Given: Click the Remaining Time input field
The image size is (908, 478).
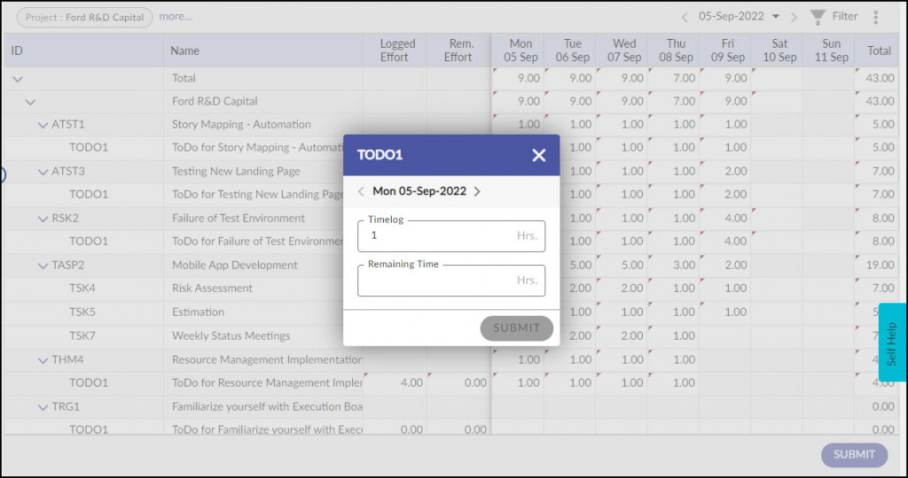Looking at the screenshot, I should pyautogui.click(x=451, y=281).
